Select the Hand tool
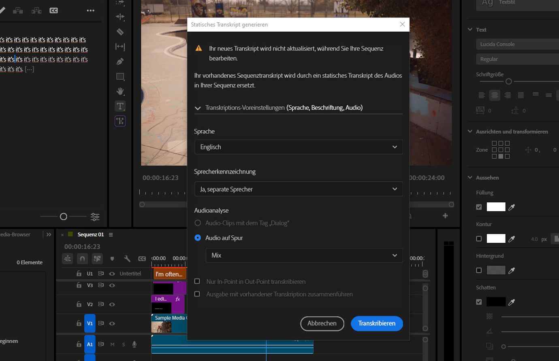Image resolution: width=559 pixels, height=361 pixels. click(120, 91)
